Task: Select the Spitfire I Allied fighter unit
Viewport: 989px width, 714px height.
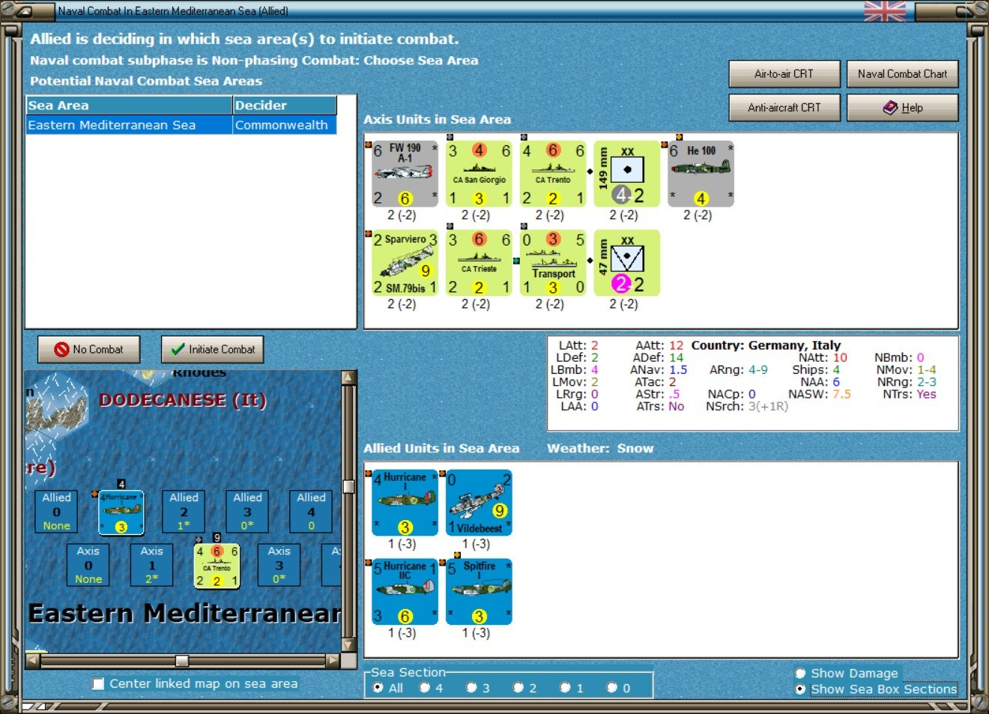Action: pos(480,592)
